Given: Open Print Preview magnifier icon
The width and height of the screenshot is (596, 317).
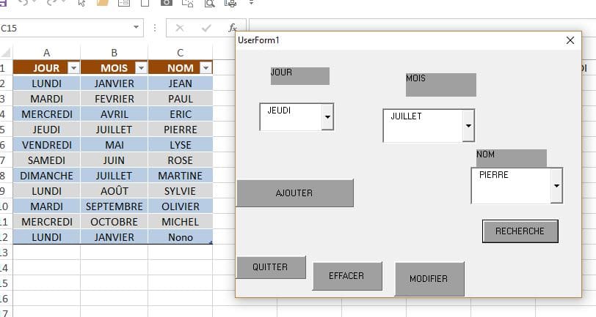Looking at the screenshot, I should click(209, 4).
